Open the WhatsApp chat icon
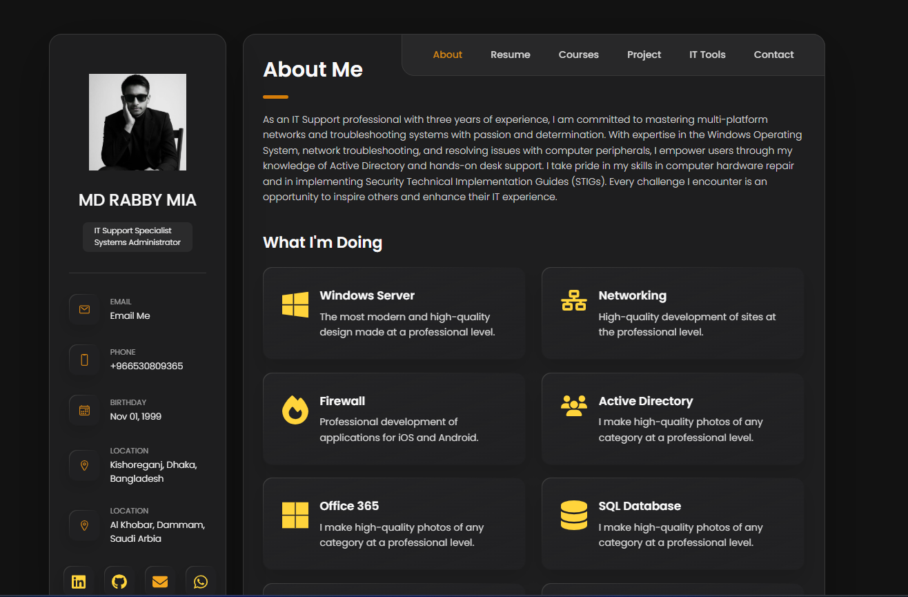 [201, 581]
